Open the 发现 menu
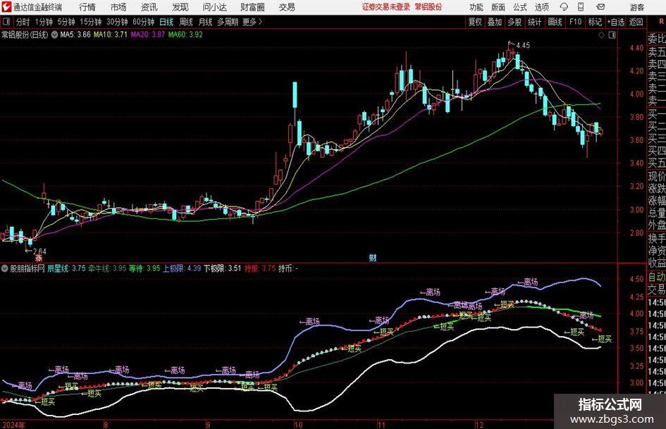This screenshot has width=666, height=429. pos(180,7)
